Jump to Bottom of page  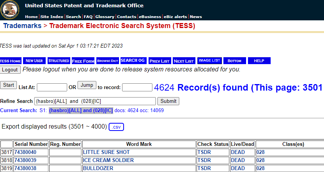(235, 61)
